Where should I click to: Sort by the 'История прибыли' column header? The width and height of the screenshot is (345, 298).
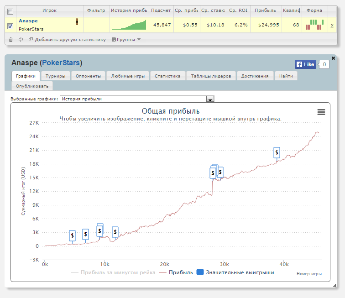tap(129, 10)
